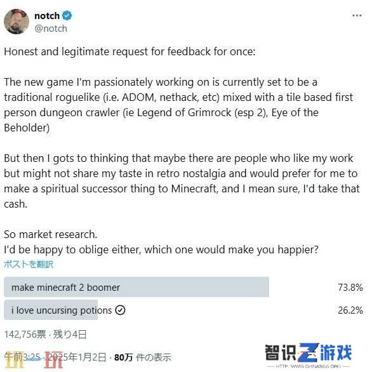Open the 2025年1月2日 post timestamp link

76,357
